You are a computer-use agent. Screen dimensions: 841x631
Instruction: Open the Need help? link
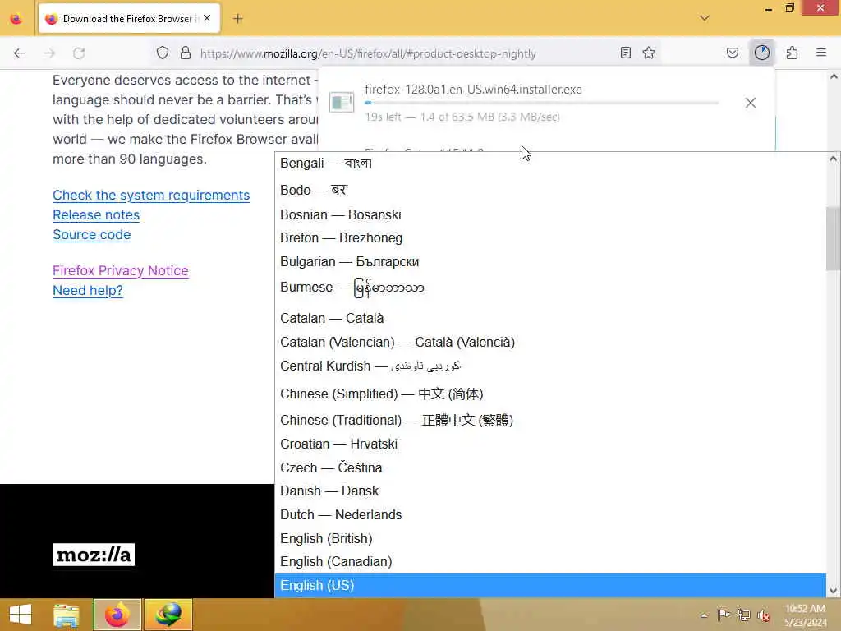coord(88,291)
